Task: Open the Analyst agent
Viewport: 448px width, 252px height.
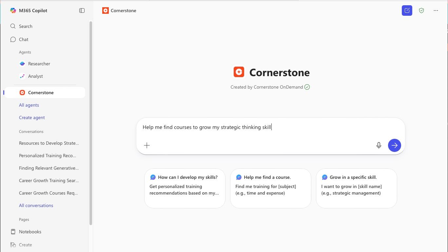Action: tap(35, 76)
